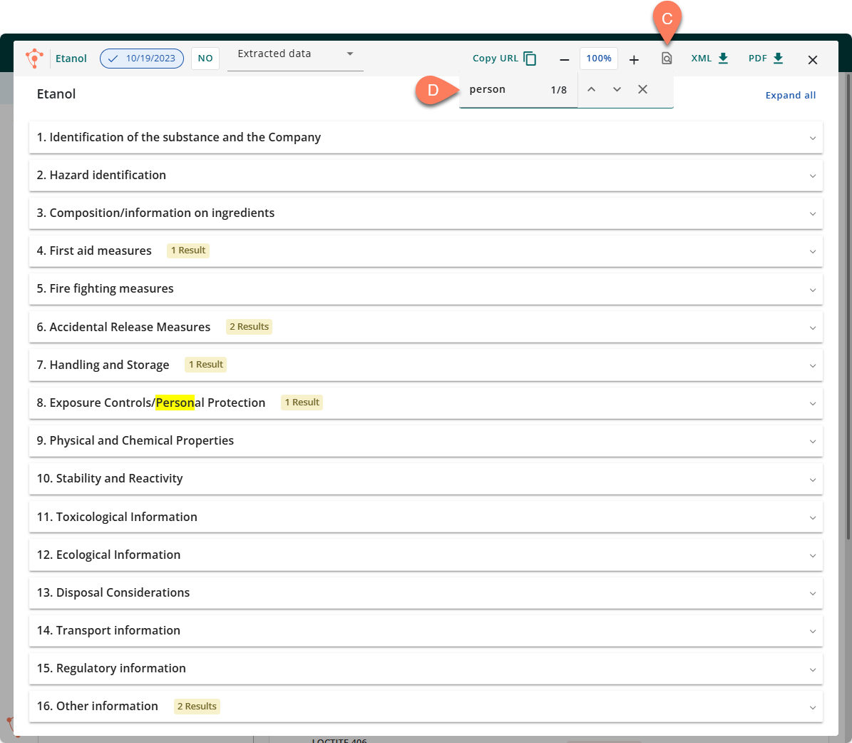The width and height of the screenshot is (852, 743).
Task: Zoom in with the plus icon
Action: [634, 59]
